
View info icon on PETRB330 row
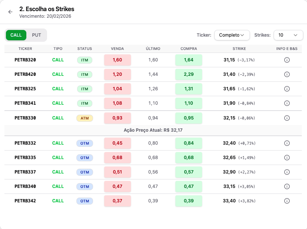(x=287, y=118)
